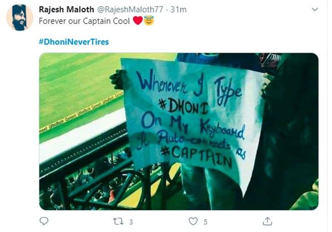View retweet count of 3
Screen dimensions: 332x232
(x=131, y=222)
